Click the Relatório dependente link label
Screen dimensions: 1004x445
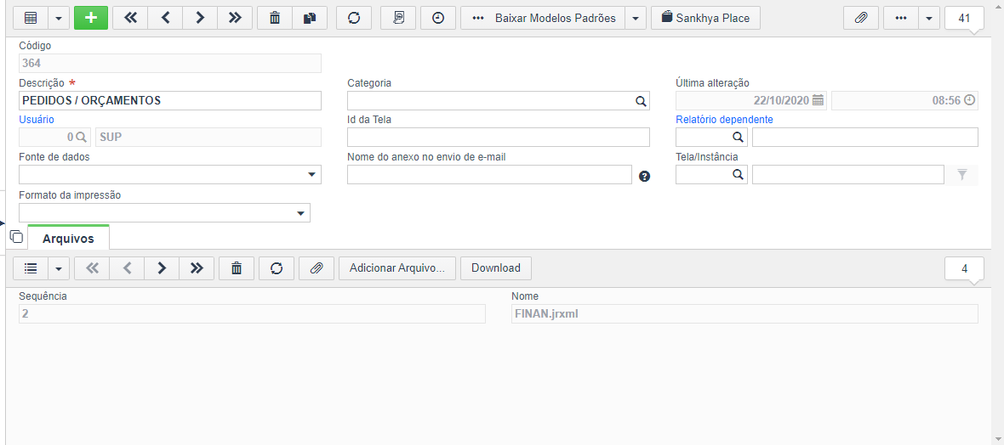[724, 120]
